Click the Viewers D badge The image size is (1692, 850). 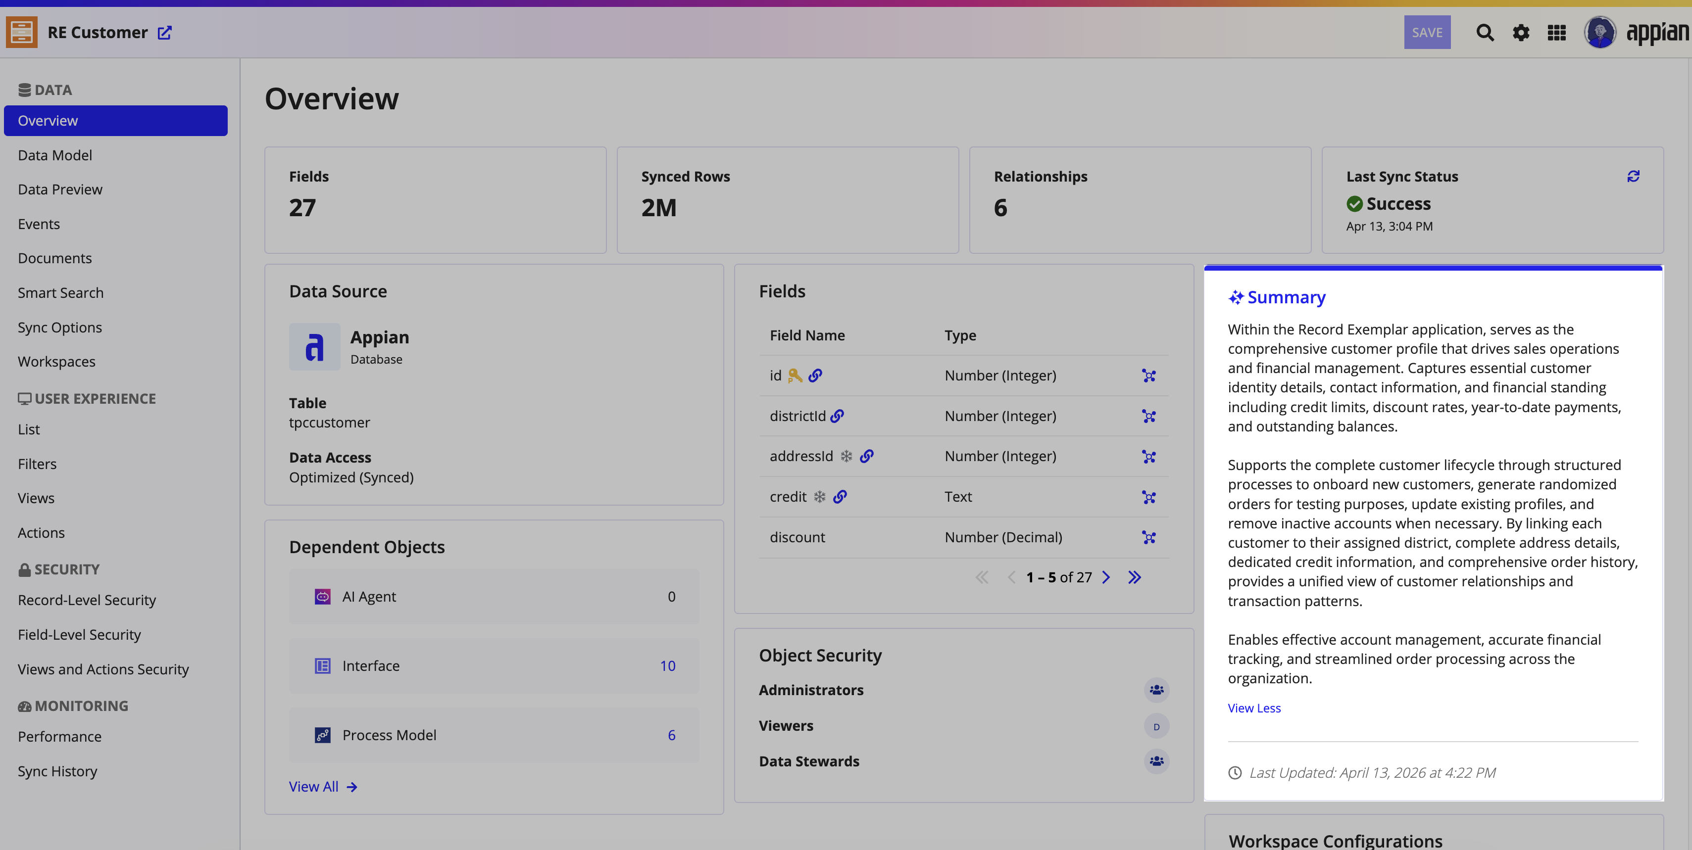(1156, 726)
